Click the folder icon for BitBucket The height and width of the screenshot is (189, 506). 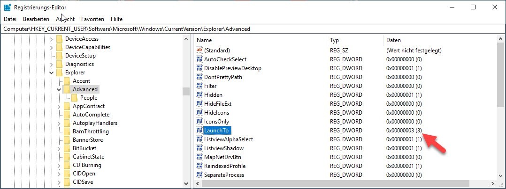pyautogui.click(x=67, y=148)
